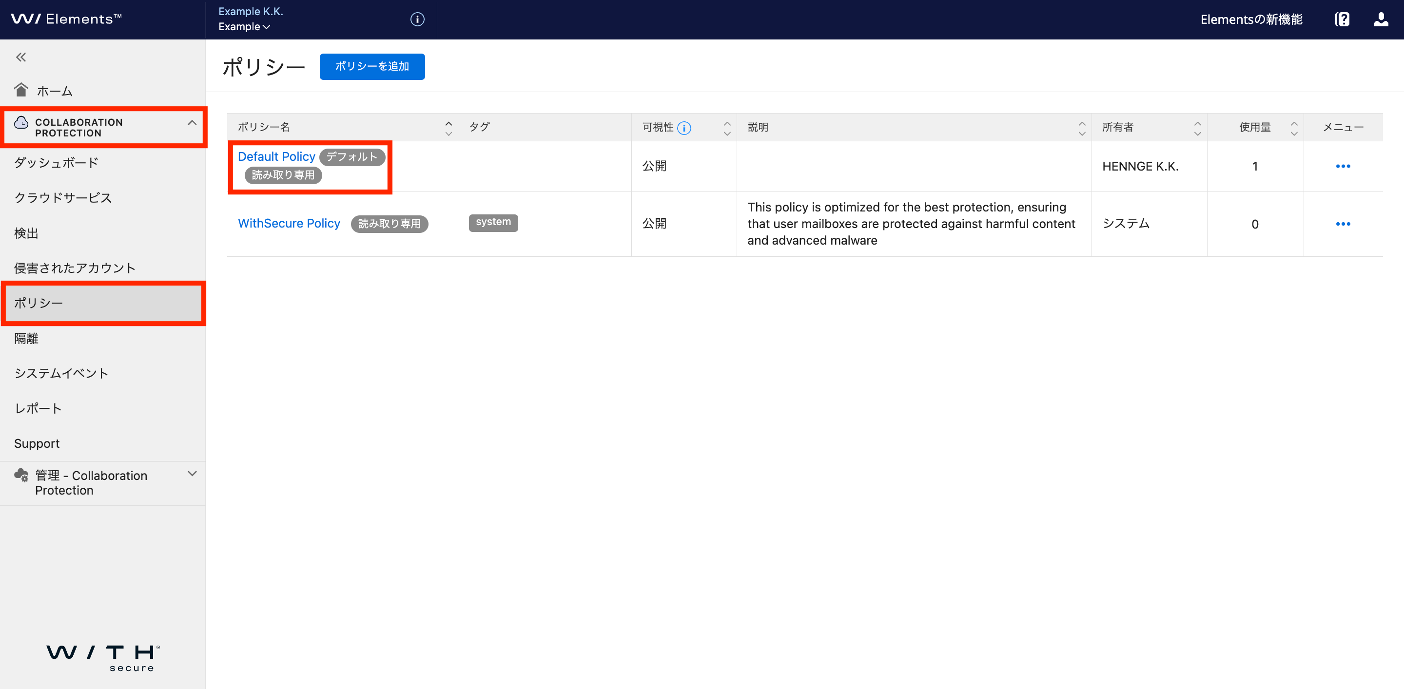Open WithSecure Policy row menu dots
This screenshot has height=689, width=1404.
(x=1343, y=224)
